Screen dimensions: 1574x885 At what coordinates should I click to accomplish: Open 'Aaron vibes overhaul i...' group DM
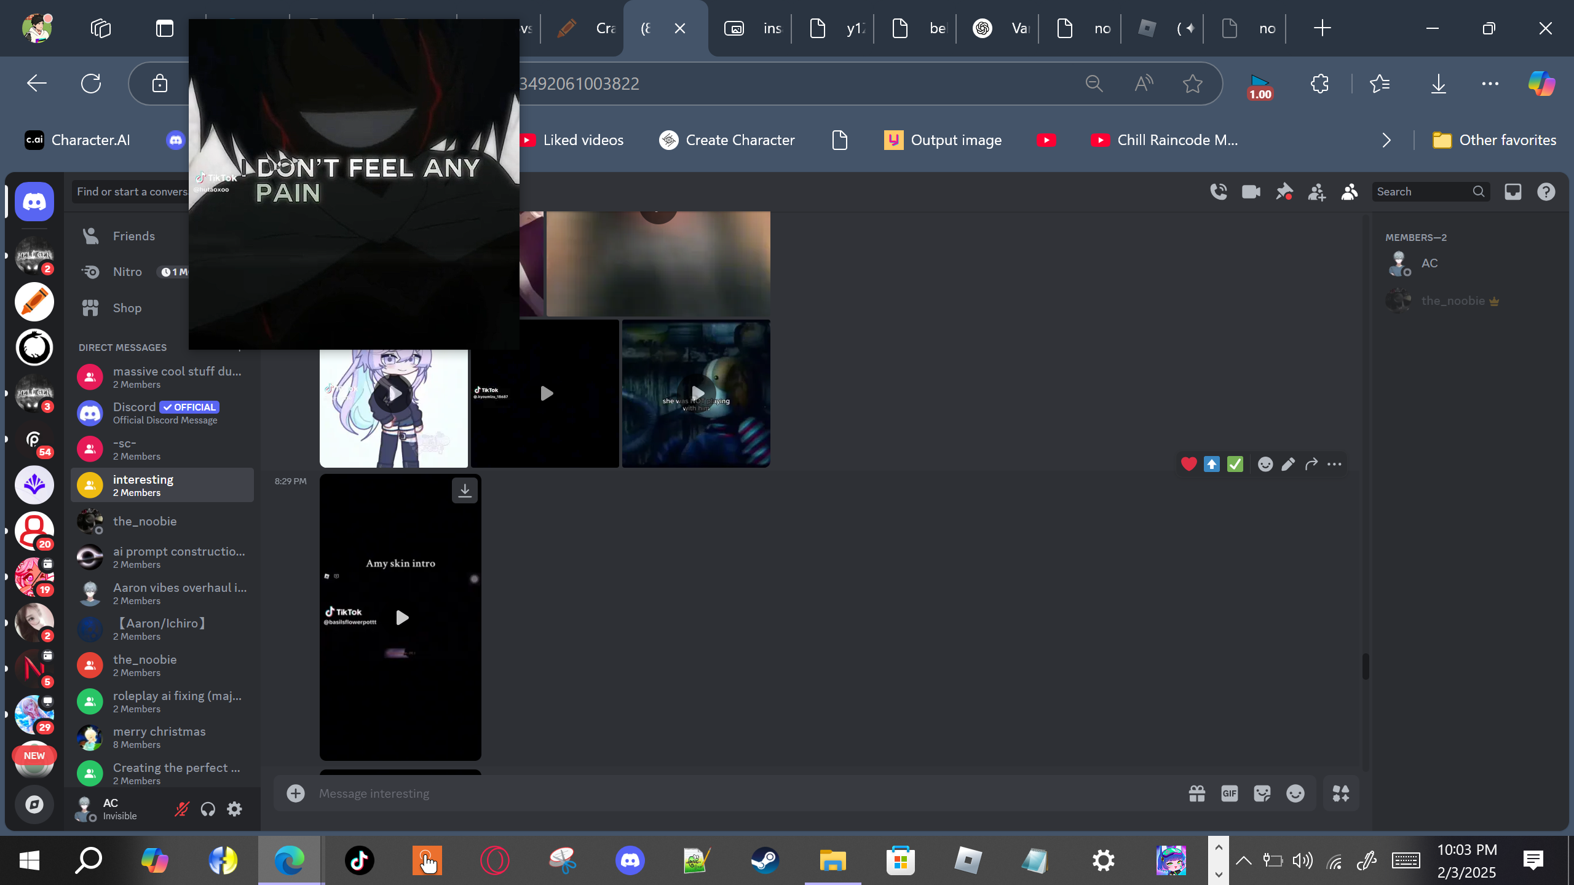(162, 593)
